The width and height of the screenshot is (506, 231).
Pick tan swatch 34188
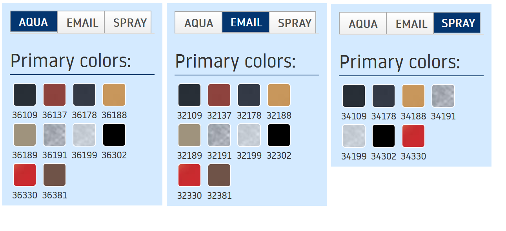pos(413,96)
